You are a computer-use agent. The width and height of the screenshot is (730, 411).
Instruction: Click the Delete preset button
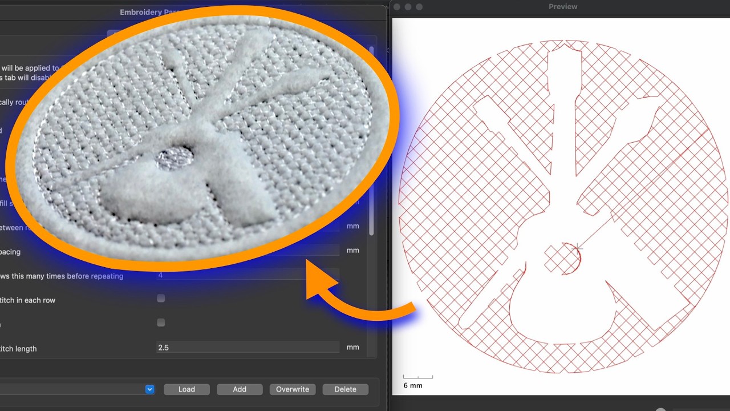tap(345, 389)
